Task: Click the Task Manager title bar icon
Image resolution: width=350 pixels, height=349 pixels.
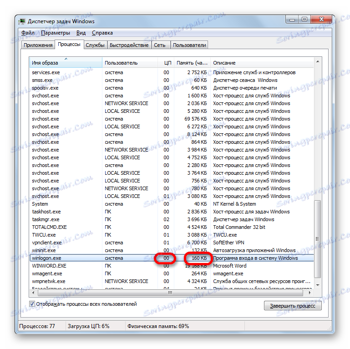Action: click(22, 21)
